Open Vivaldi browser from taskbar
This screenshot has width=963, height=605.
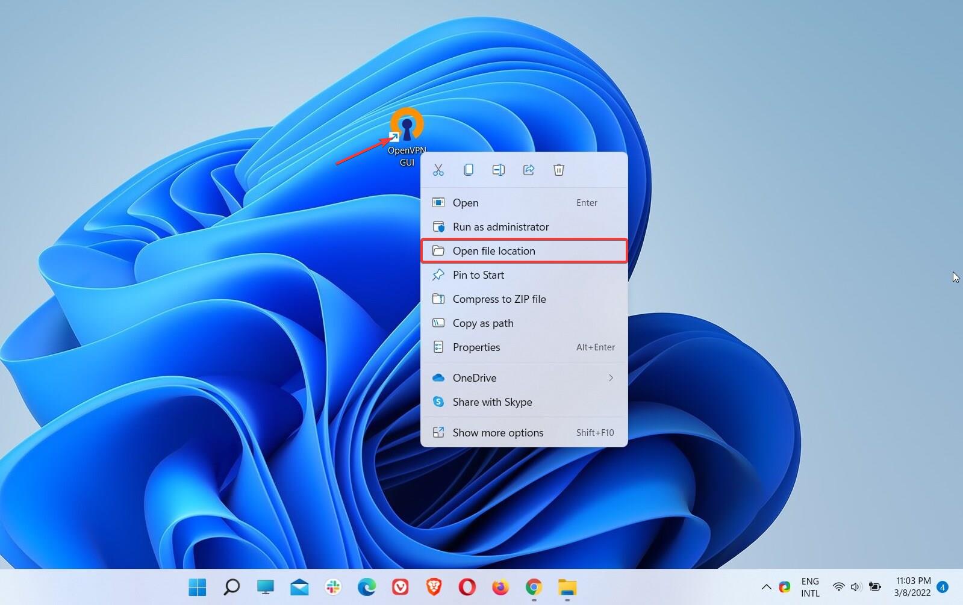coord(400,587)
